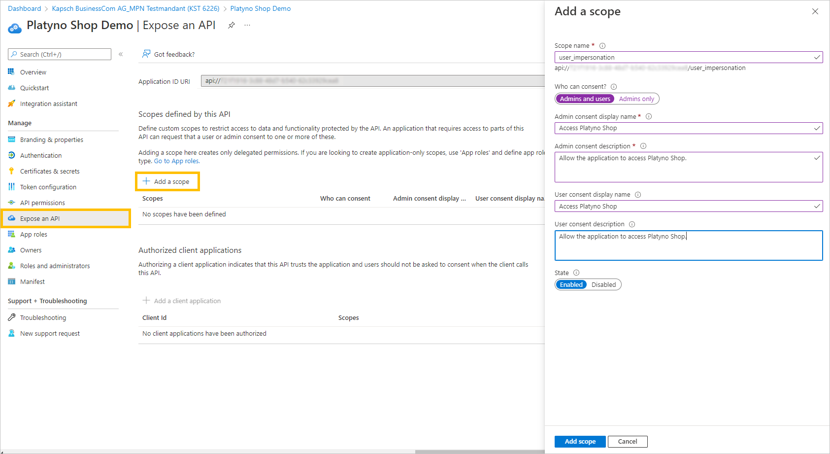Show info for Admin consent description
This screenshot has height=454, width=830.
[x=643, y=146]
